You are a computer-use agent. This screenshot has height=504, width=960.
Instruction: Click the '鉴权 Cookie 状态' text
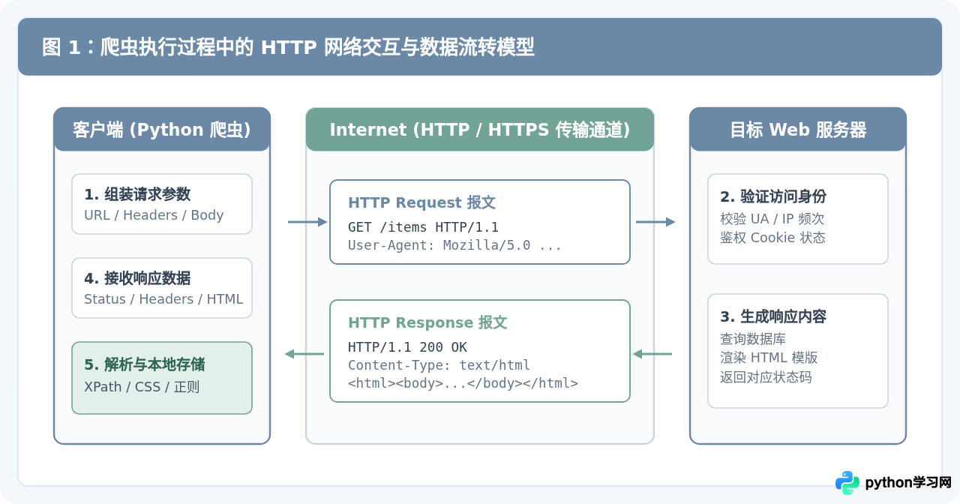(772, 238)
